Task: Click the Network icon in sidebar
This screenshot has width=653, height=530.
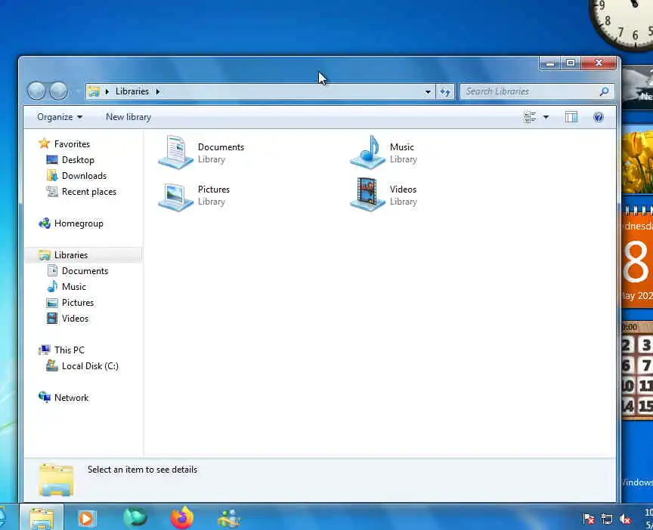Action: pos(45,397)
